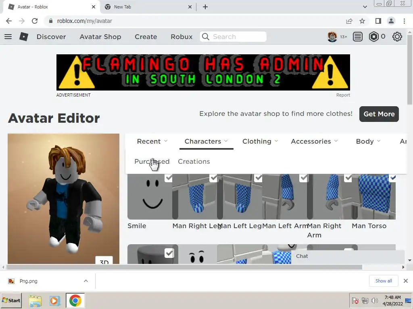413x309 pixels.
Task: Click the horizontal page scrollbar
Action: pyautogui.click(x=184, y=267)
